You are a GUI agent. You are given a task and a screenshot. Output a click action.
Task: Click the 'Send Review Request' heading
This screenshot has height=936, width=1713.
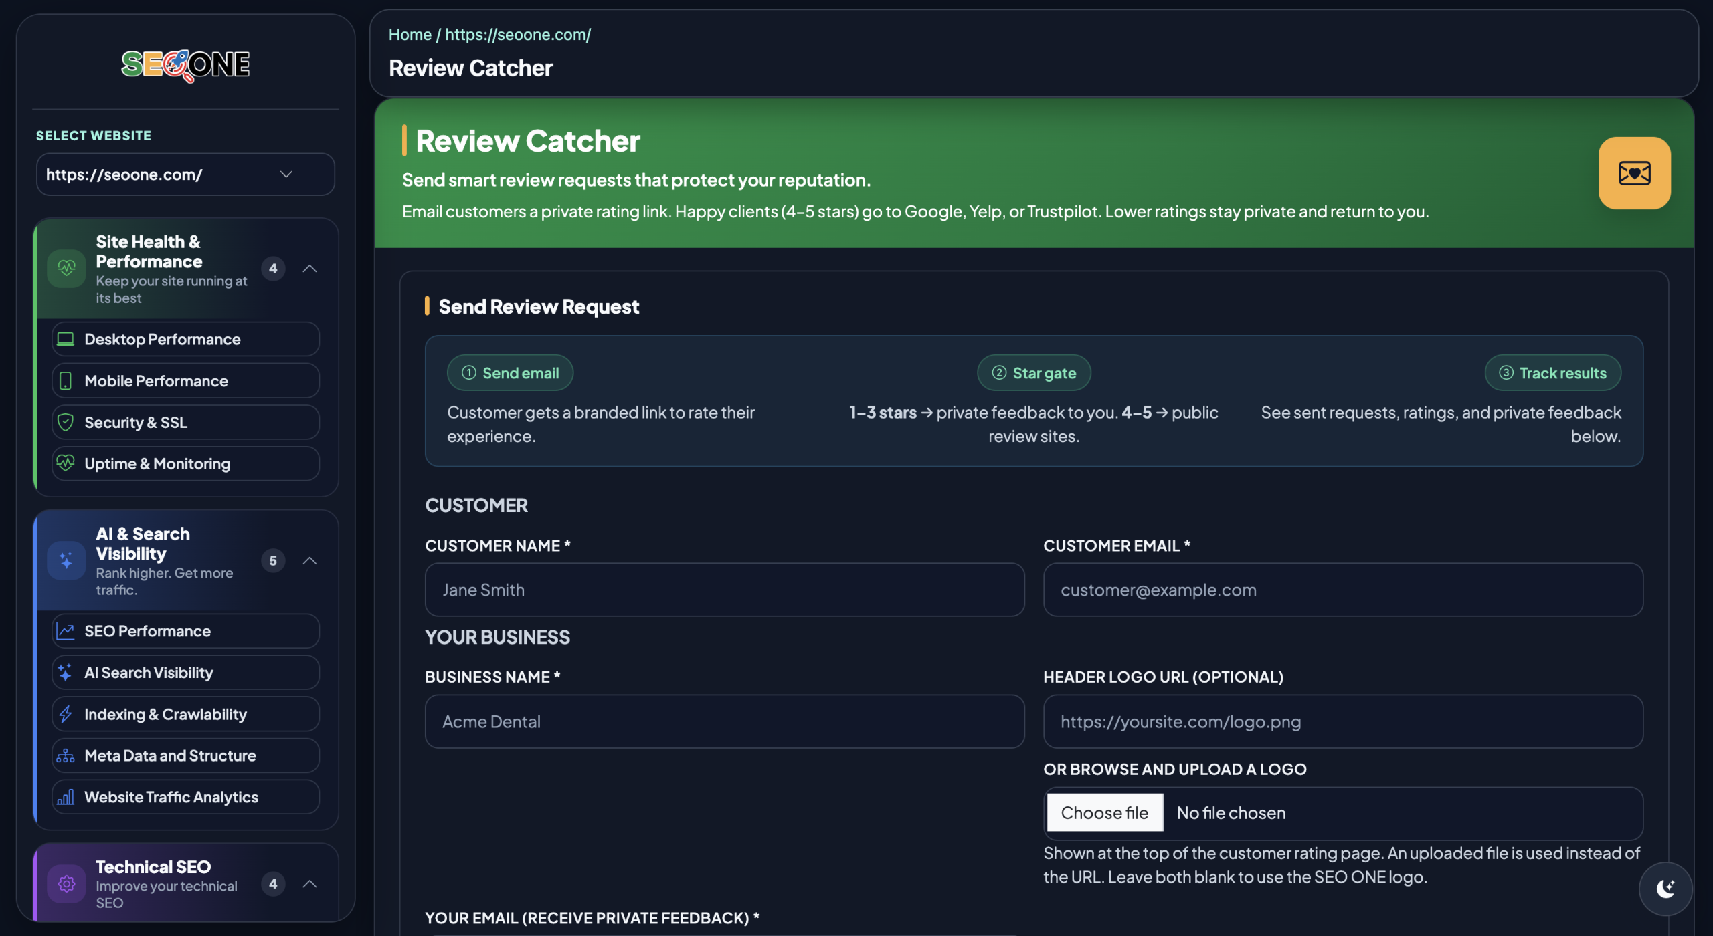[539, 306]
